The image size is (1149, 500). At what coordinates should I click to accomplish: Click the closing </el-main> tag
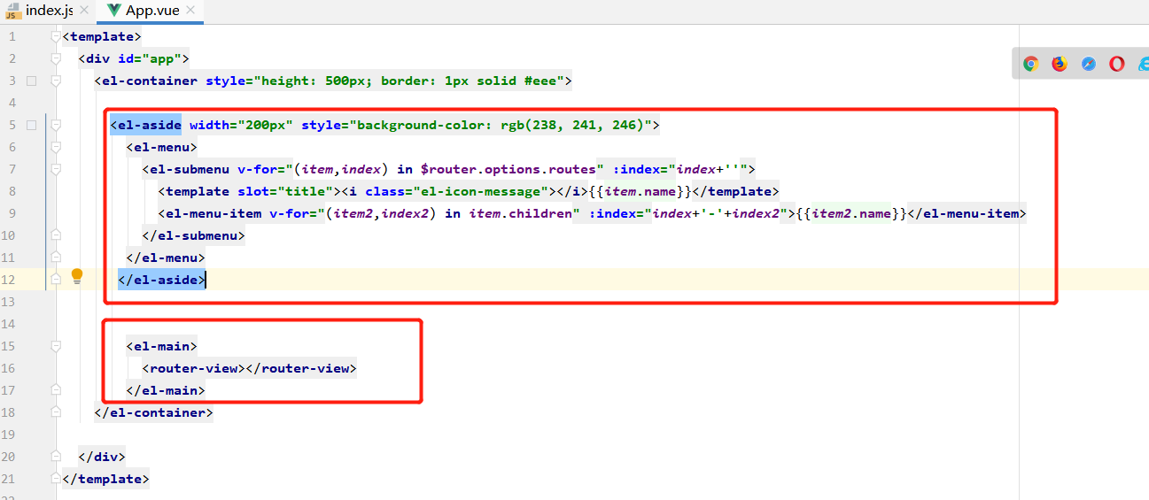point(166,390)
